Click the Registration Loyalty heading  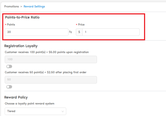[x=21, y=46]
